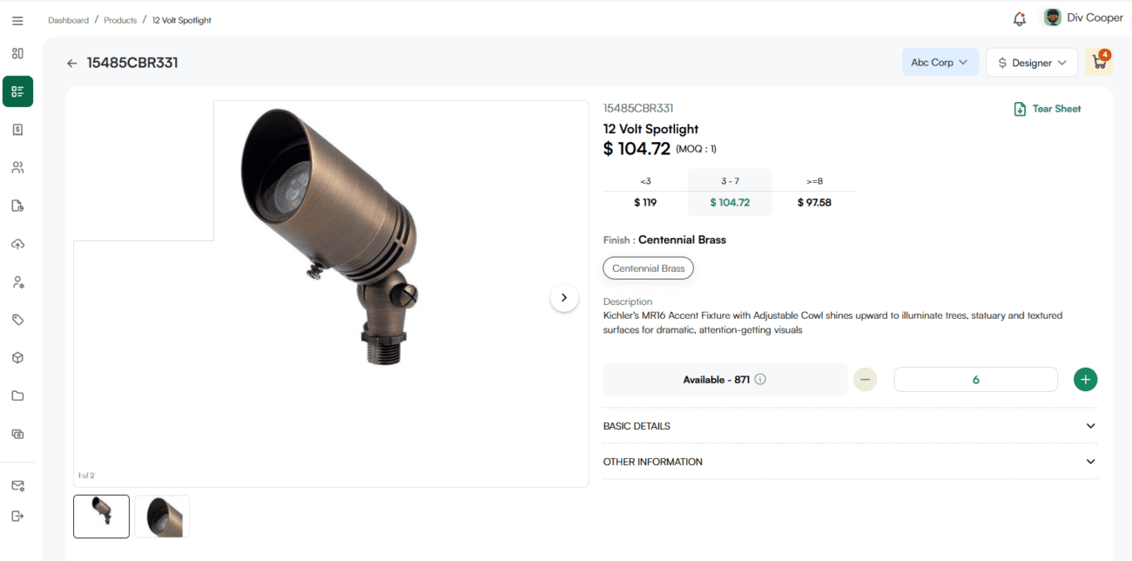Go to Dashboard breadcrumb link
Image resolution: width=1132 pixels, height=561 pixels.
click(x=68, y=20)
